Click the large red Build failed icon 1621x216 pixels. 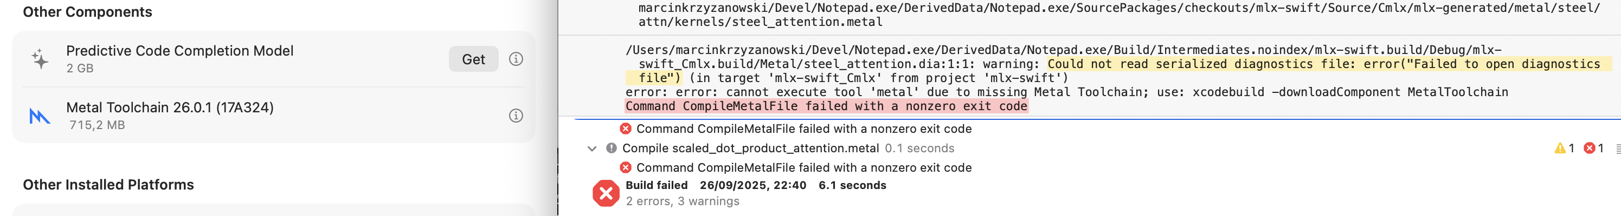click(x=606, y=193)
